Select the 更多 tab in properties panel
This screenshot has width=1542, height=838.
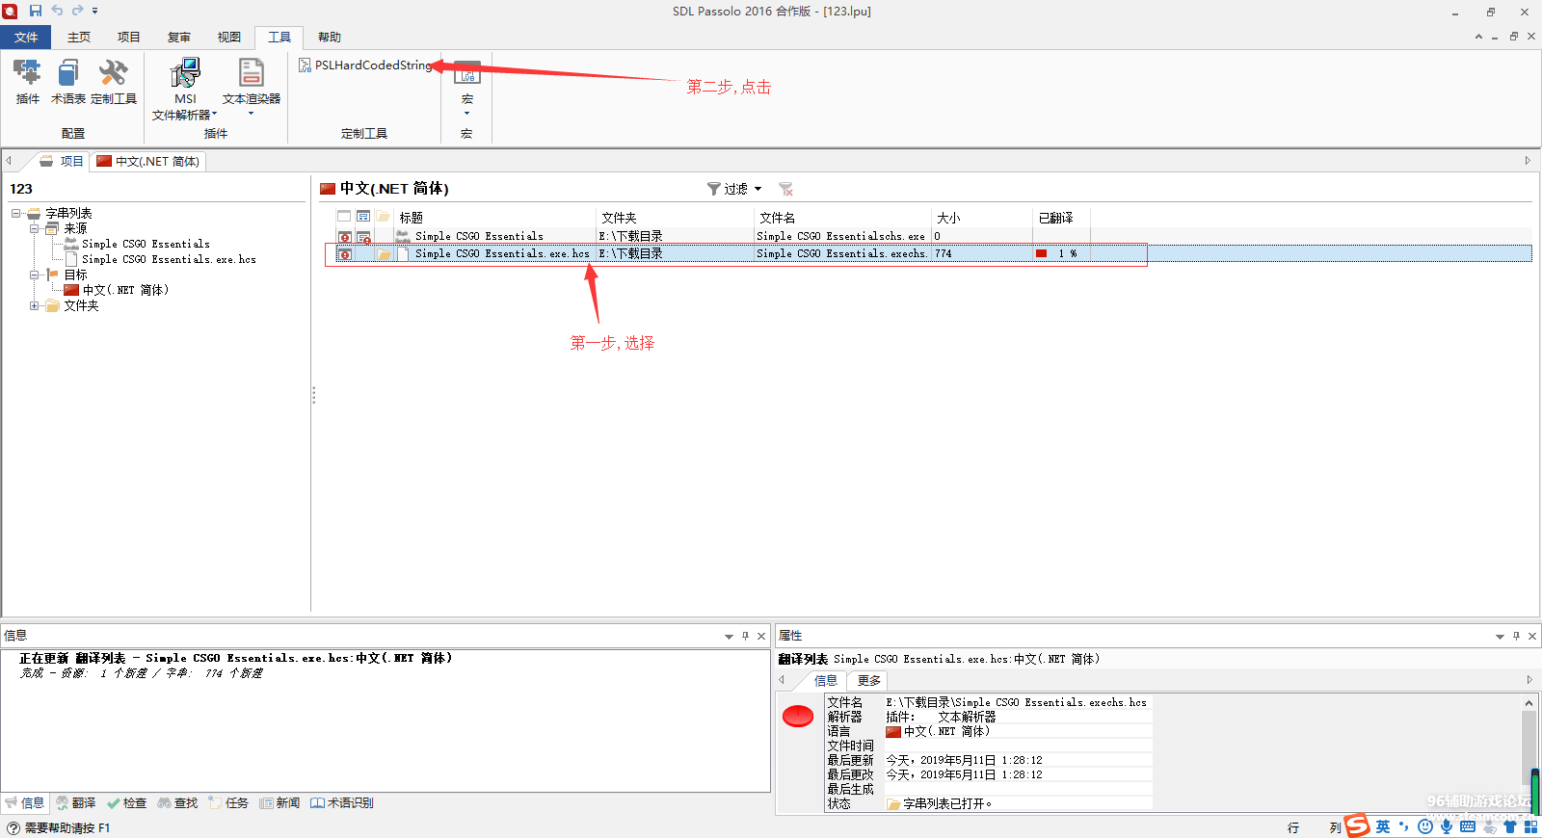(868, 680)
